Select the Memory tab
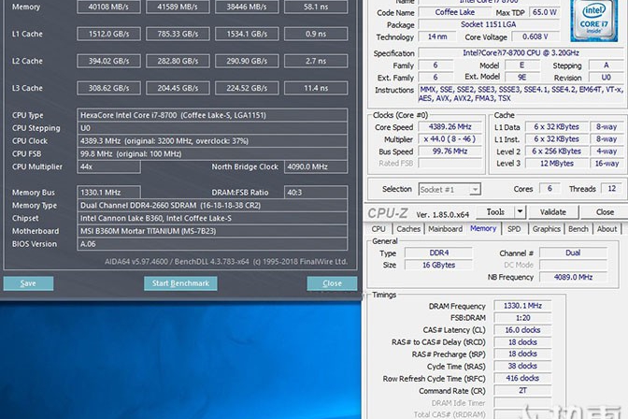 click(x=483, y=228)
